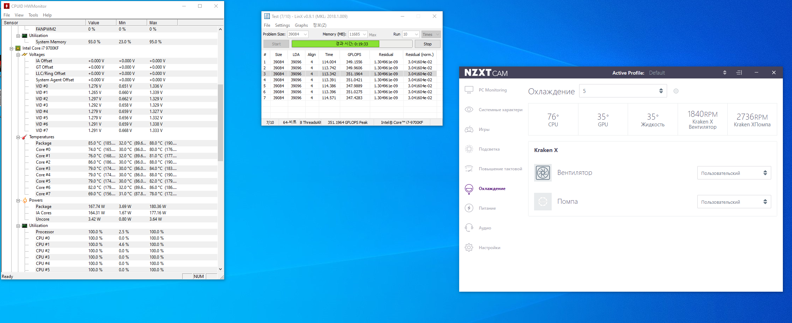The width and height of the screenshot is (792, 323).
Task: Click icon of Utilization node below Powers
Action: click(25, 226)
